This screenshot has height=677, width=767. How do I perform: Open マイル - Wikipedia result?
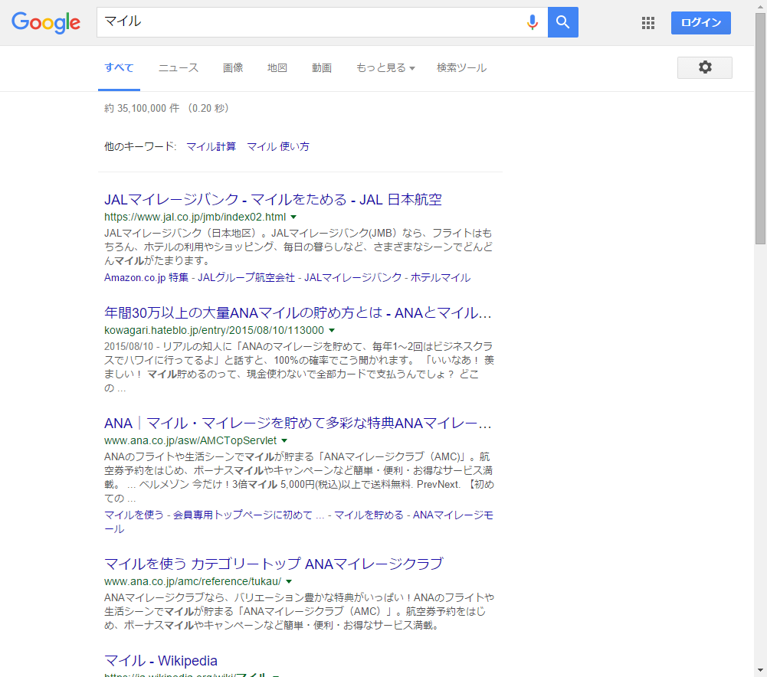(160, 661)
